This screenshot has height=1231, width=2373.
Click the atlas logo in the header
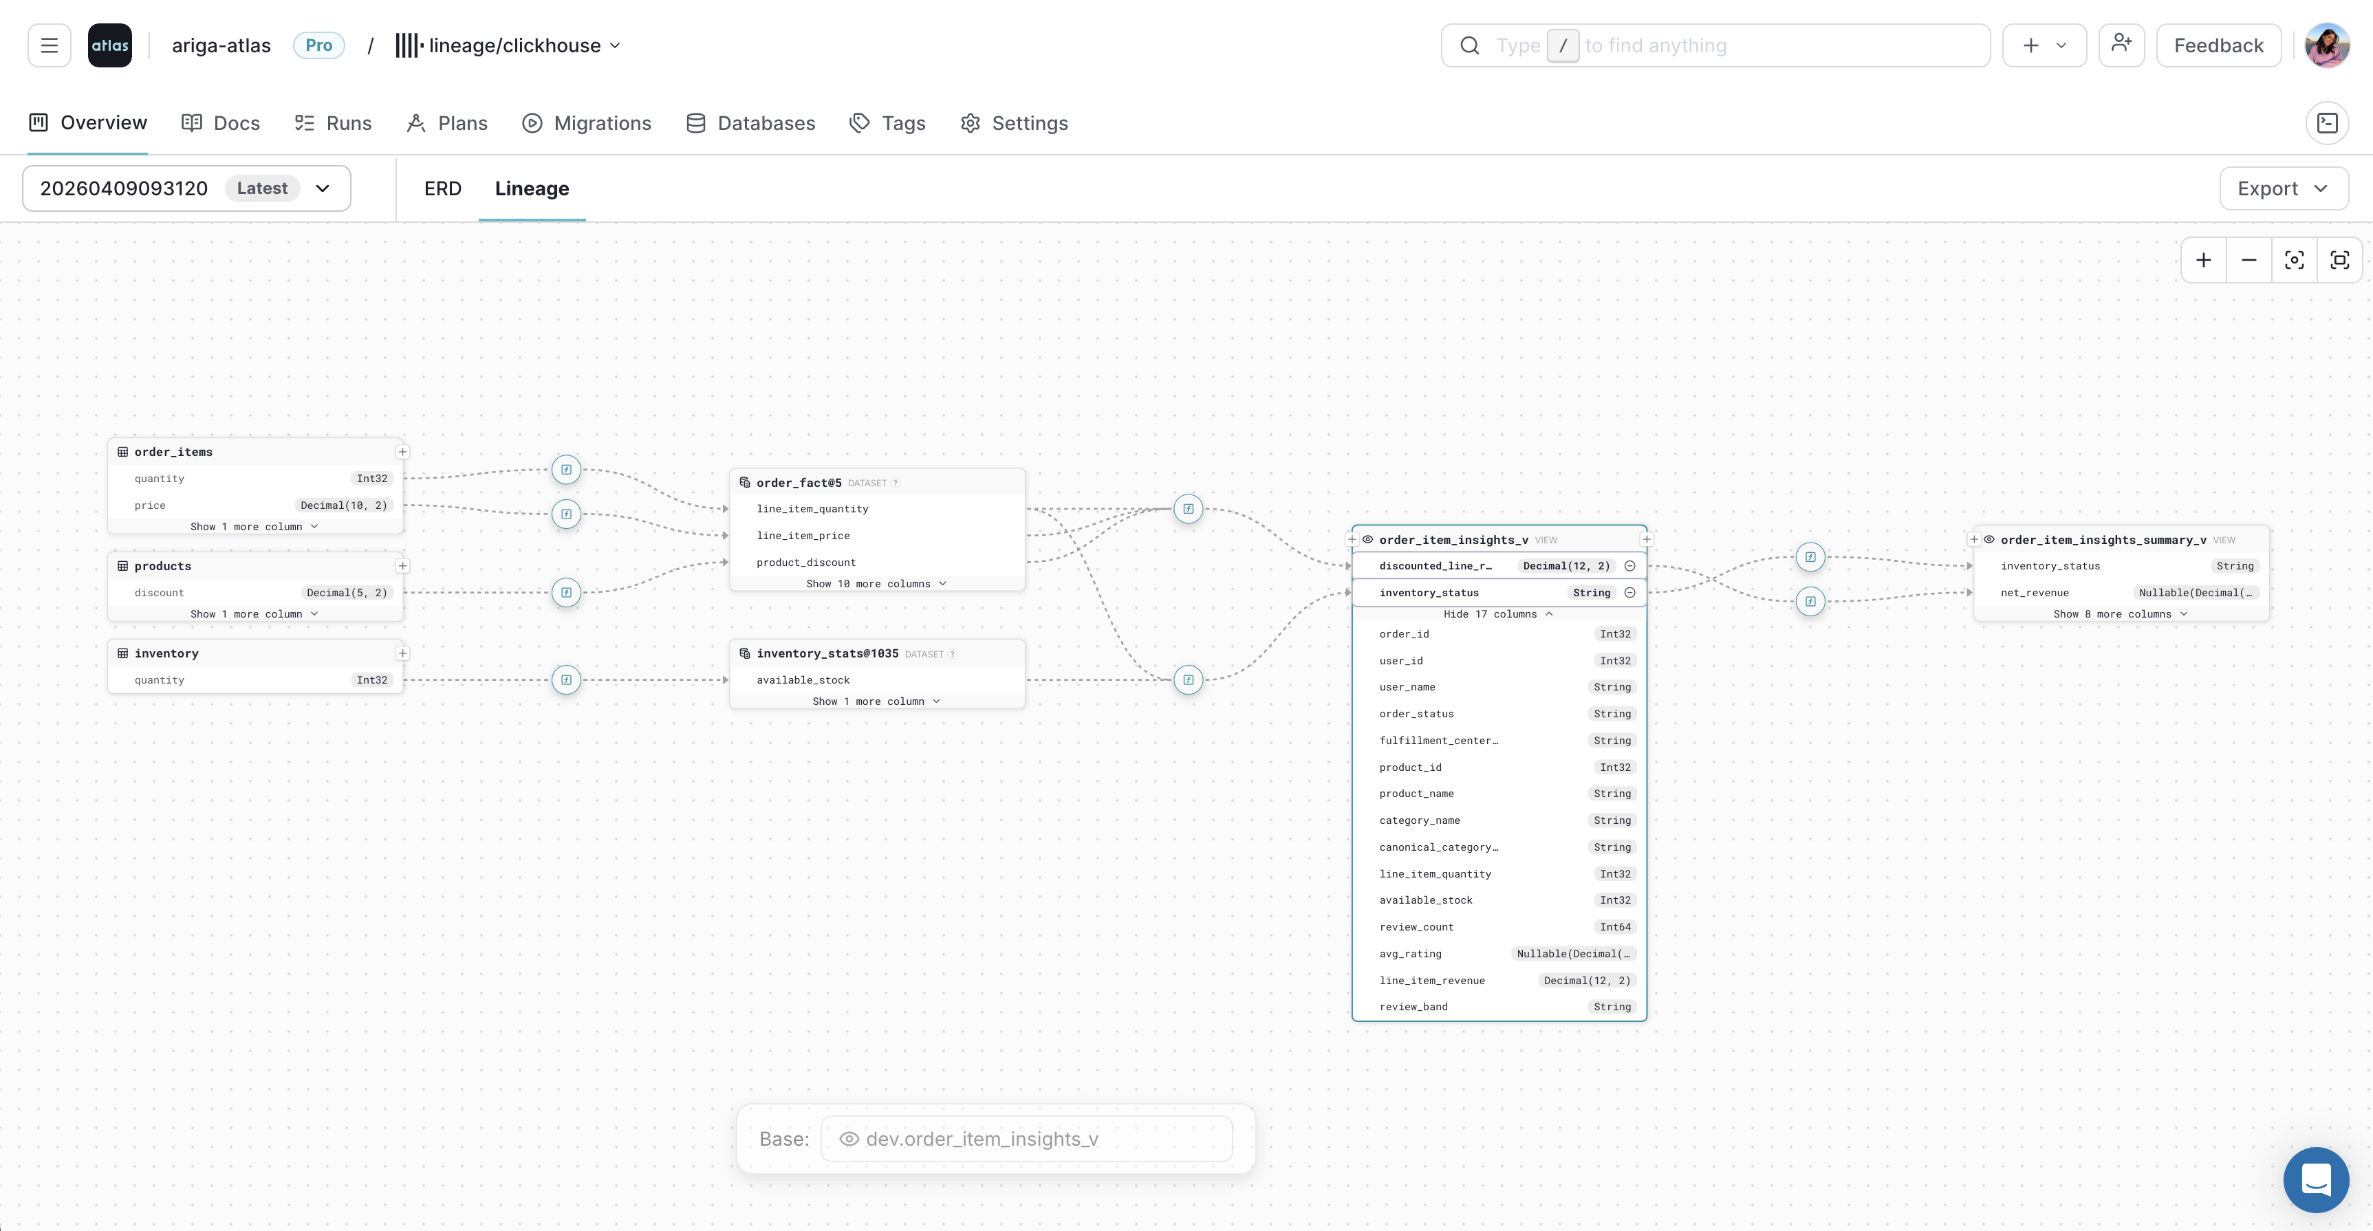point(109,44)
